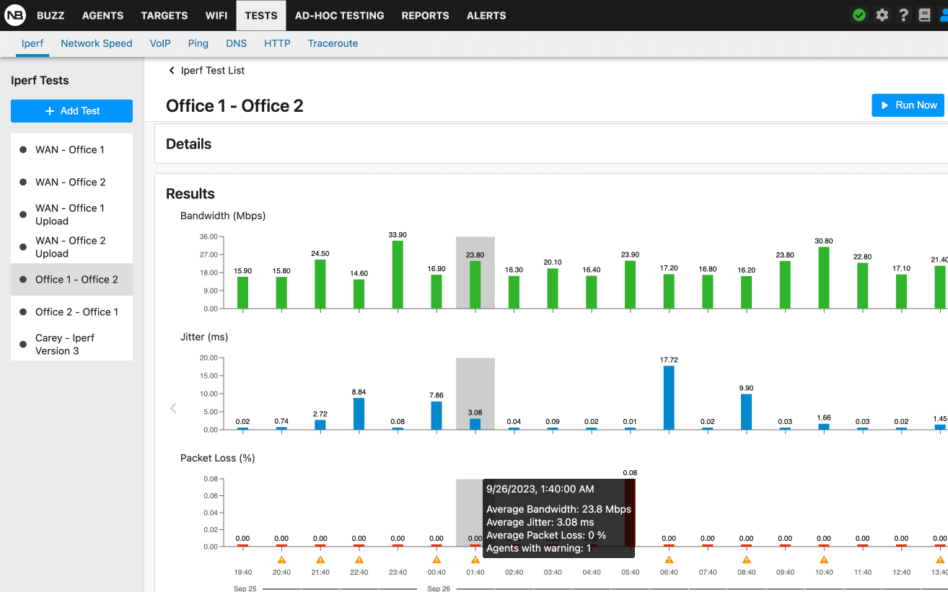Open the settings gear icon
This screenshot has height=592, width=948.
click(882, 15)
